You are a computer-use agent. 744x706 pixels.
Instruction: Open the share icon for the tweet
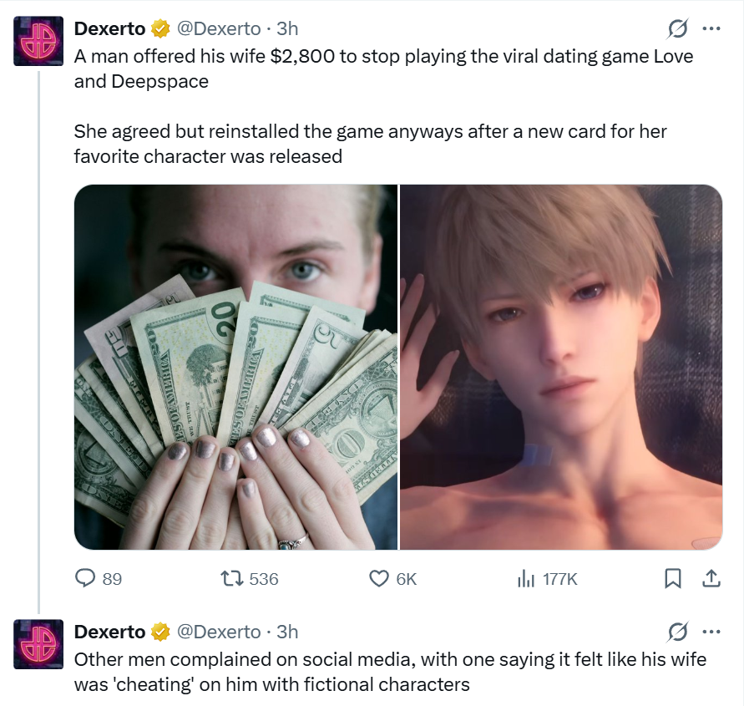point(711,578)
